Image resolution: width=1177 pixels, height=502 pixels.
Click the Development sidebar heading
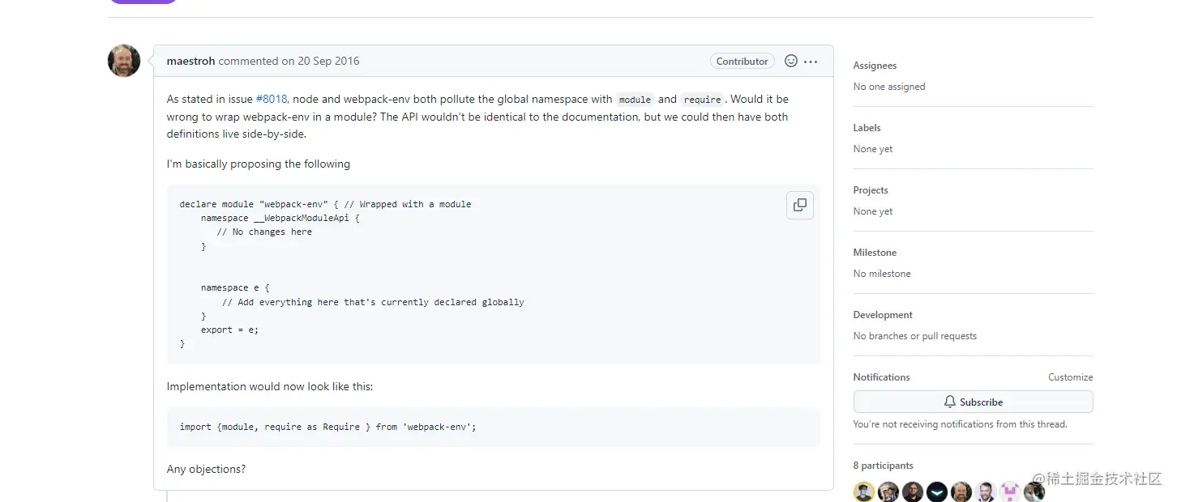coord(883,315)
